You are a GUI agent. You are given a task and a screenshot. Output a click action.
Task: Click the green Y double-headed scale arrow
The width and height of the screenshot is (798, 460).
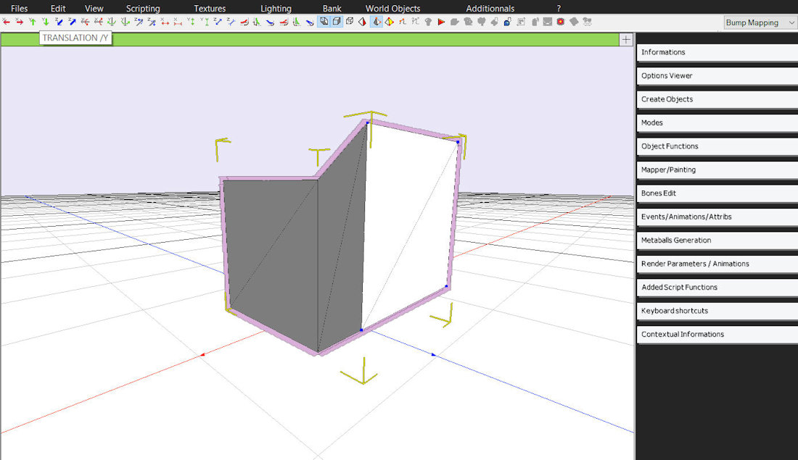(x=191, y=22)
